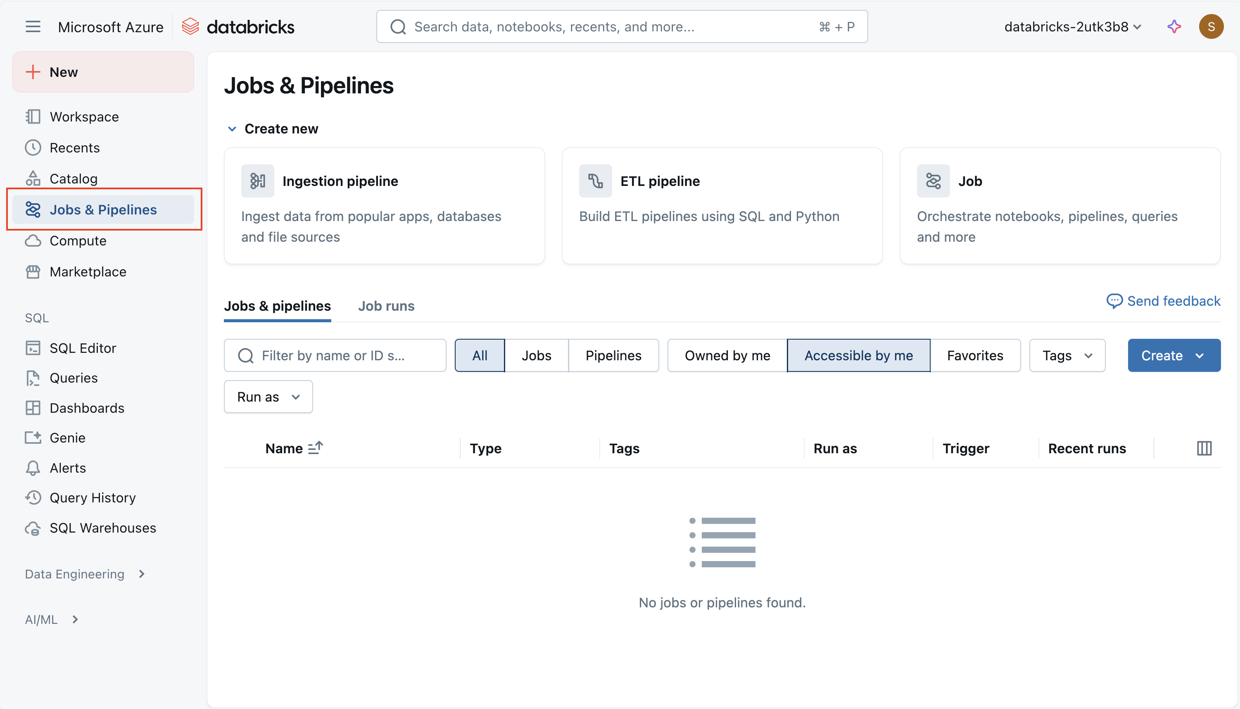This screenshot has height=709, width=1240.
Task: Open Query History from the sidebar
Action: point(93,497)
